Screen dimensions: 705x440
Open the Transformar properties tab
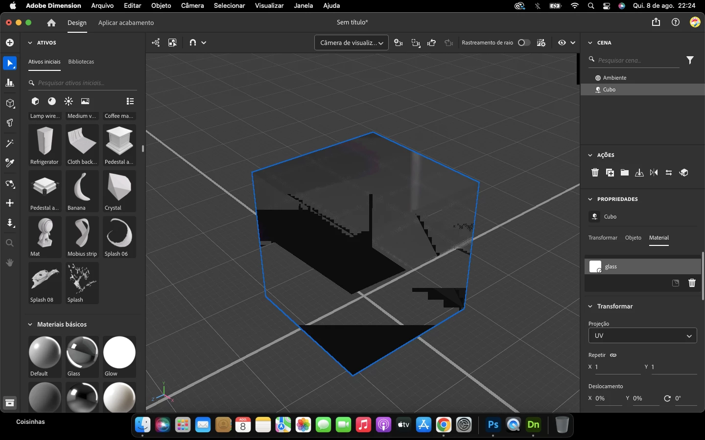(603, 238)
